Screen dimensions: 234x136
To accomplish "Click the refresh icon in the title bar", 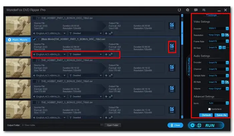I will point(180,10).
